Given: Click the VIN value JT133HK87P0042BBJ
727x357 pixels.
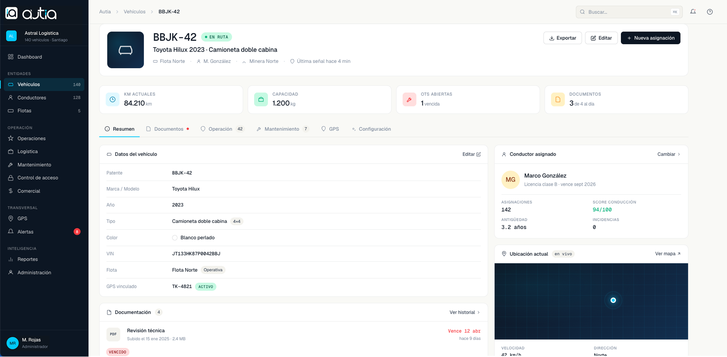Looking at the screenshot, I should click(196, 254).
